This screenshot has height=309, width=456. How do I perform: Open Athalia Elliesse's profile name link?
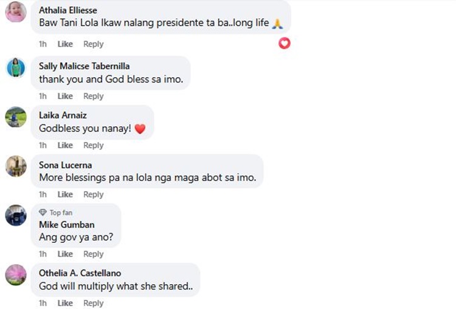coord(68,10)
